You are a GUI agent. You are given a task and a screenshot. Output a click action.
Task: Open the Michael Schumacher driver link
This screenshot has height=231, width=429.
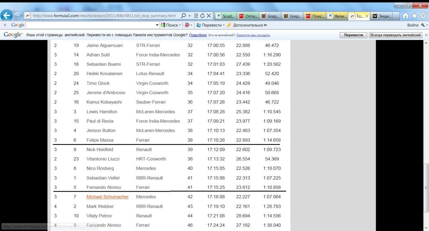[x=108, y=197]
